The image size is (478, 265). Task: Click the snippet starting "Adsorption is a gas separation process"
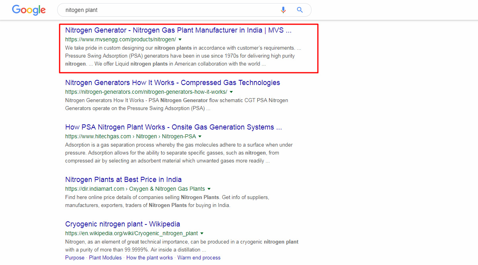coord(179,153)
